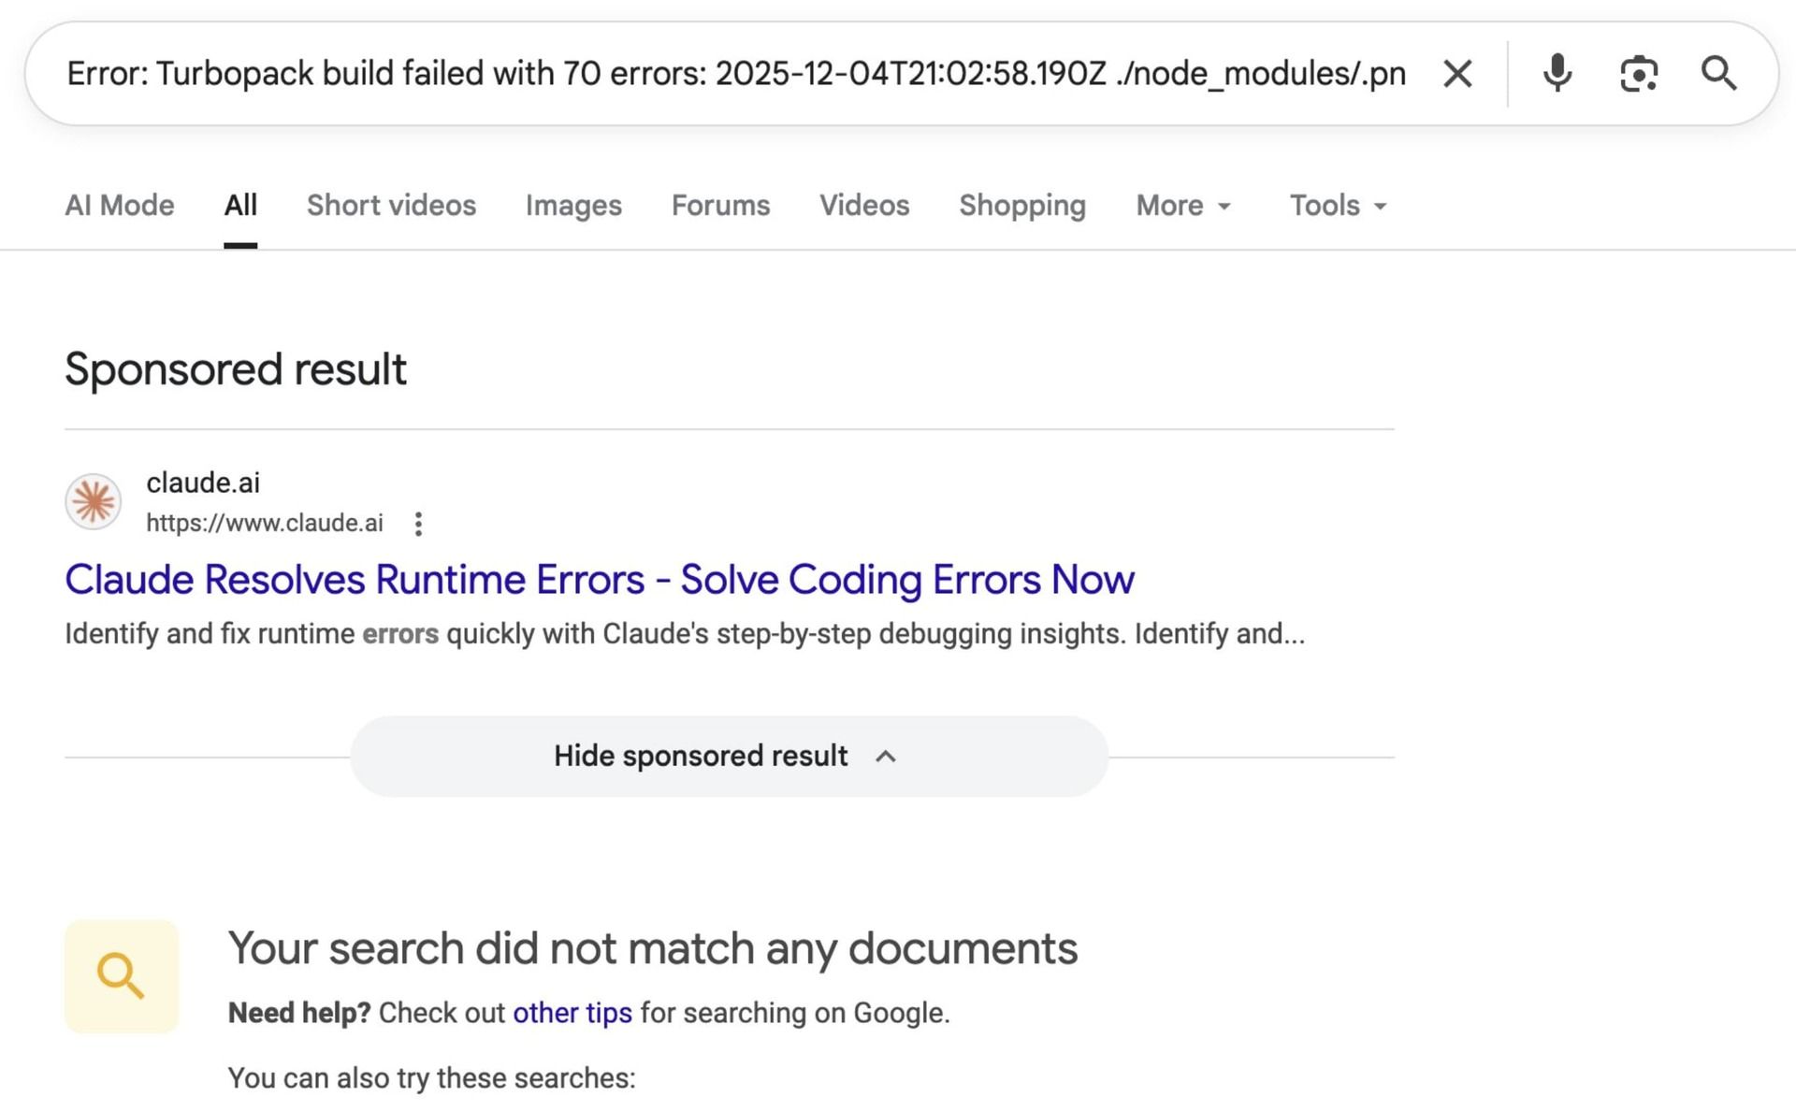Open three-dot menu beside claude.ai URL

tap(418, 524)
